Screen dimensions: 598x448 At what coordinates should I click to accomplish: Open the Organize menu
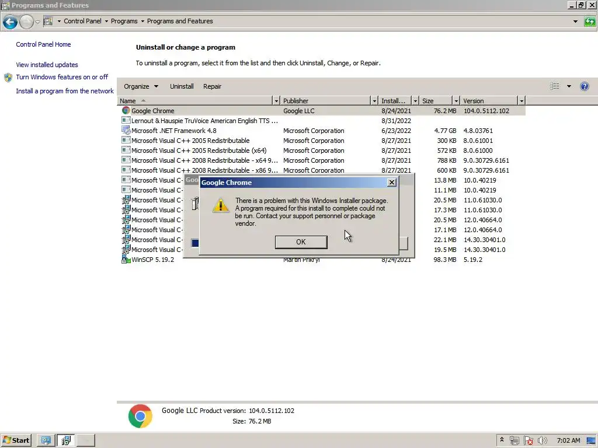141,86
